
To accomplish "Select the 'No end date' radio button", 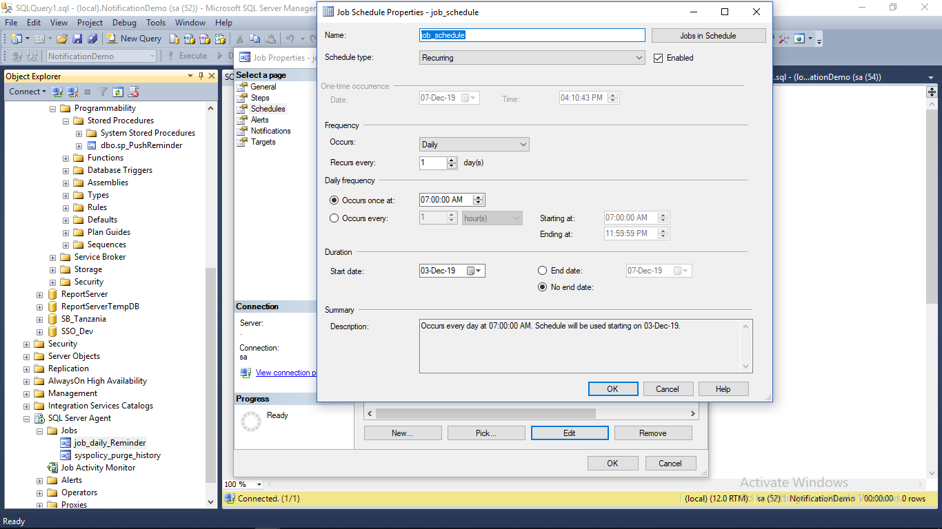I will 542,287.
